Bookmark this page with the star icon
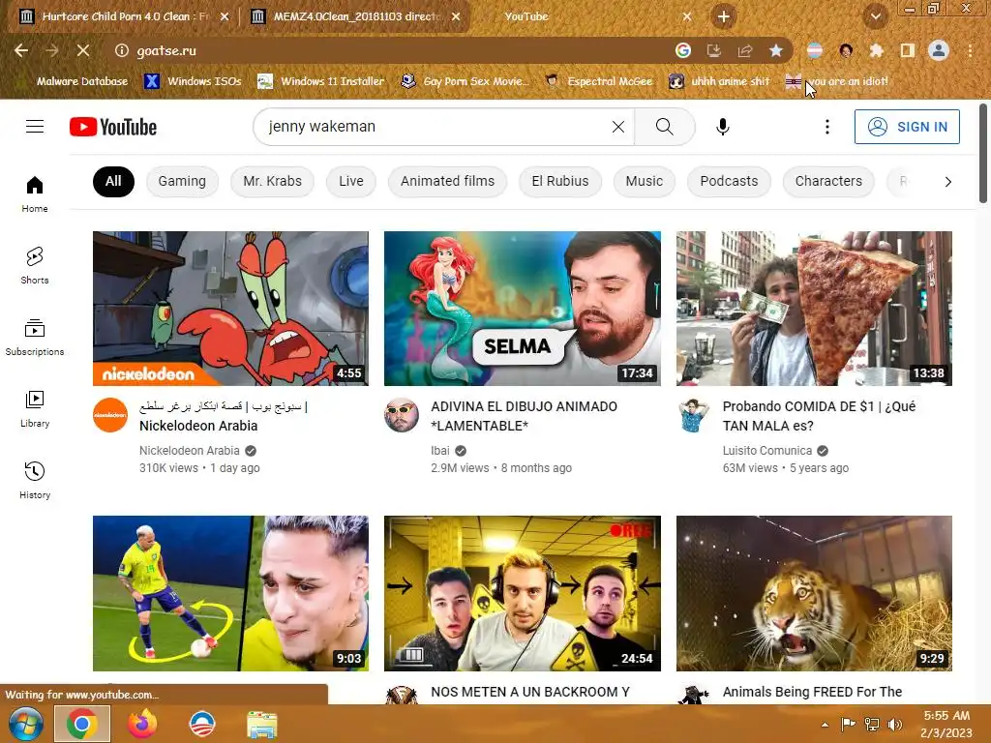This screenshot has height=743, width=991. point(776,50)
